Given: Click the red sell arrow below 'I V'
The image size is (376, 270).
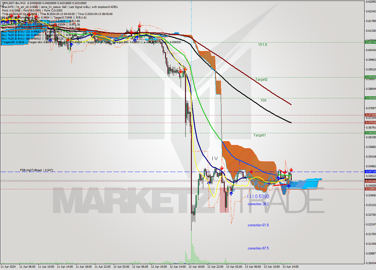Looking at the screenshot, I should (222, 168).
